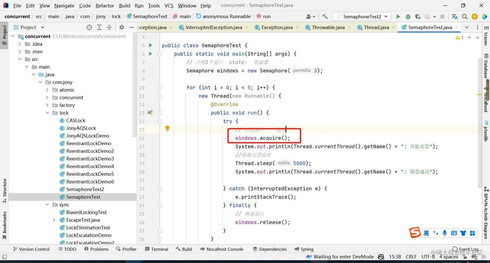Open the warning indicator showing 1 problem
The height and width of the screenshot is (263, 490).
(x=459, y=38)
